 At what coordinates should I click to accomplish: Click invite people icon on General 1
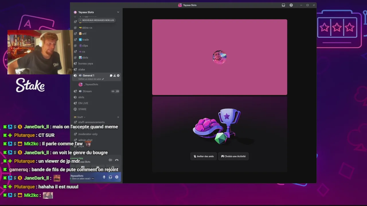114,76
